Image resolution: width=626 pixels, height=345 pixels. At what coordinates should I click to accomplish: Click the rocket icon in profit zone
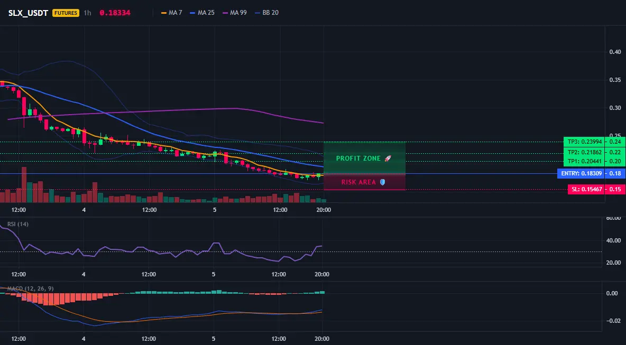(388, 158)
